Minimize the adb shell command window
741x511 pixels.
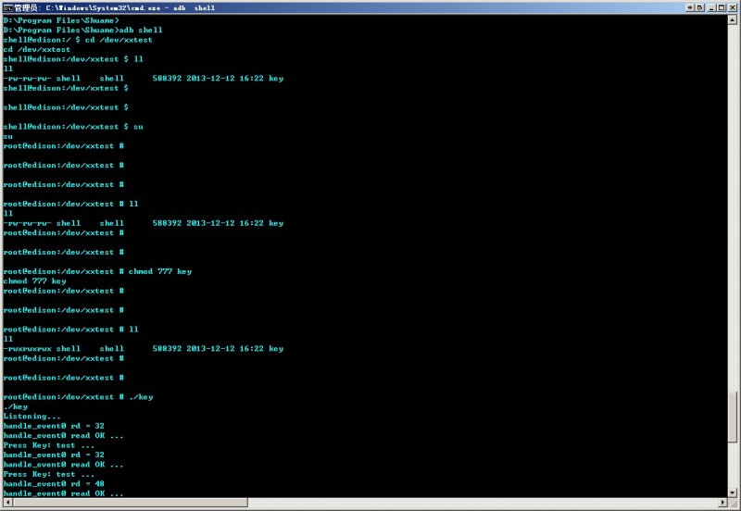[x=711, y=7]
